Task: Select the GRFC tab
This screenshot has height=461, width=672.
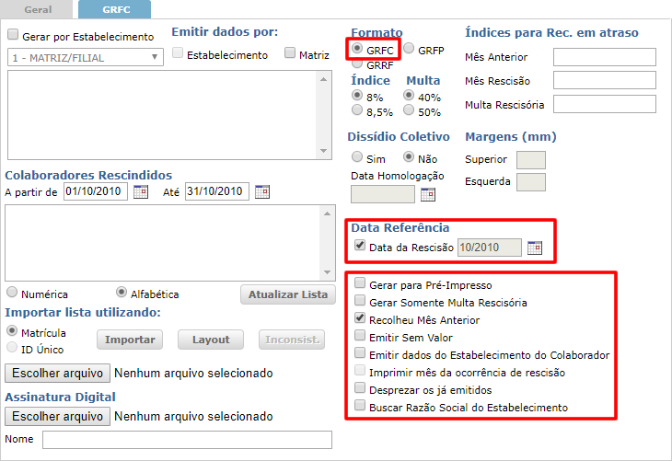Action: (x=115, y=9)
